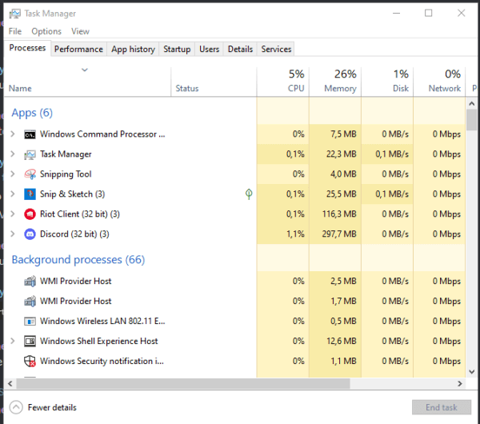Click the Windows Shell Experience Host icon
This screenshot has width=480, height=424.
(x=30, y=341)
